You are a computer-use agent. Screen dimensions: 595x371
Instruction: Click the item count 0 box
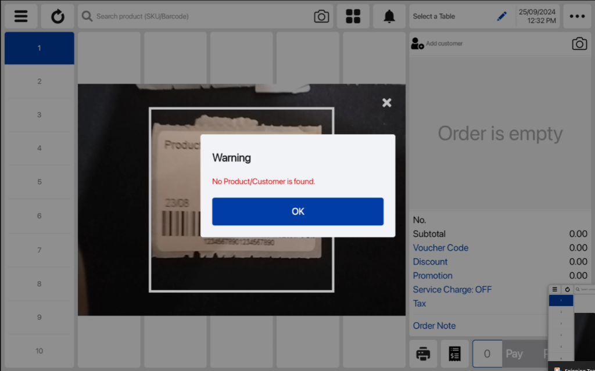(487, 354)
